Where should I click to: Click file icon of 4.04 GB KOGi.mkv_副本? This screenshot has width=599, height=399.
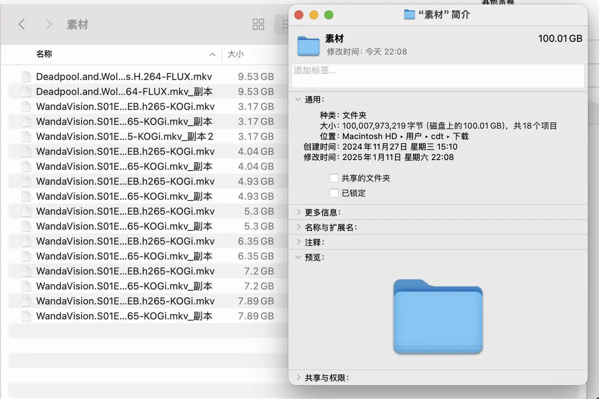(x=26, y=167)
